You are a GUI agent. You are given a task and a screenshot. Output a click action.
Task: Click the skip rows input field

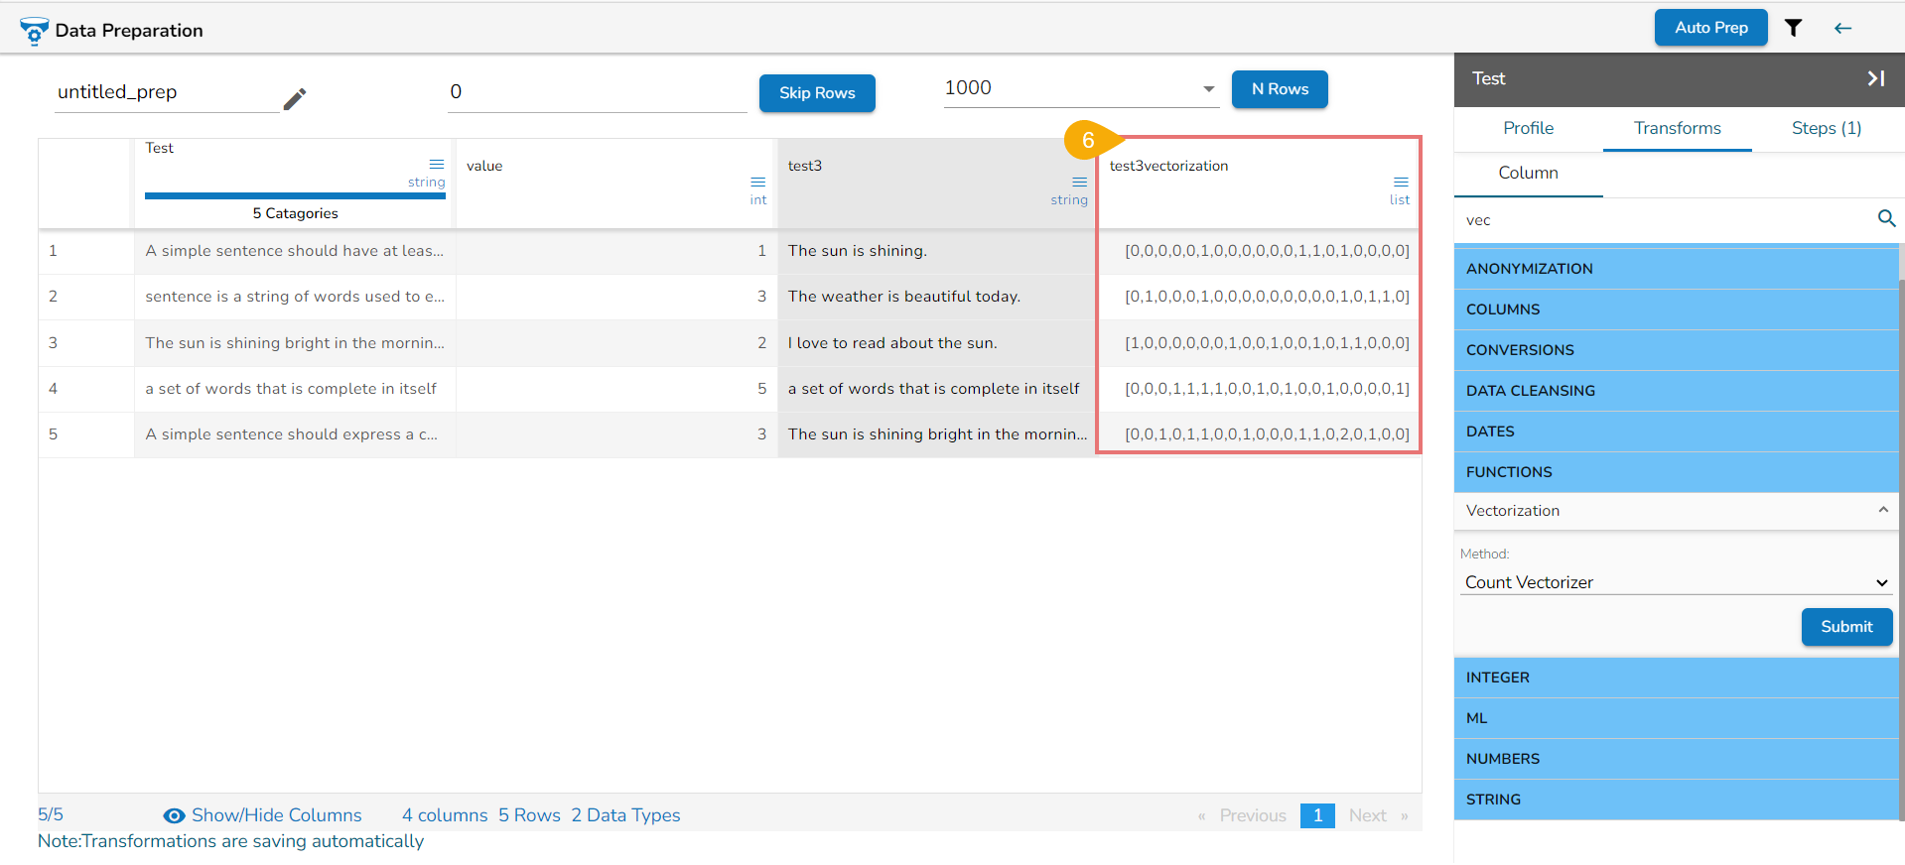(x=597, y=92)
